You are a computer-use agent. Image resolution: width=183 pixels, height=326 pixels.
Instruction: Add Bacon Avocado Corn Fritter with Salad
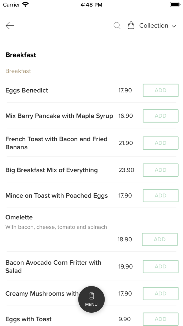point(161,267)
